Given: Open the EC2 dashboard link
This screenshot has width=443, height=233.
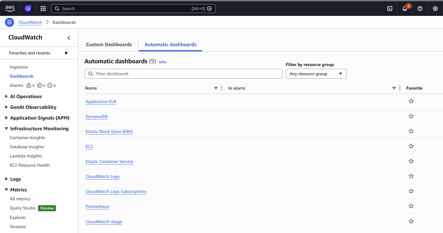Looking at the screenshot, I should (89, 146).
